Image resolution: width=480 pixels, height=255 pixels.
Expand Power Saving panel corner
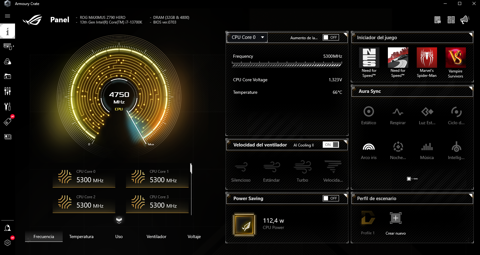point(345,195)
